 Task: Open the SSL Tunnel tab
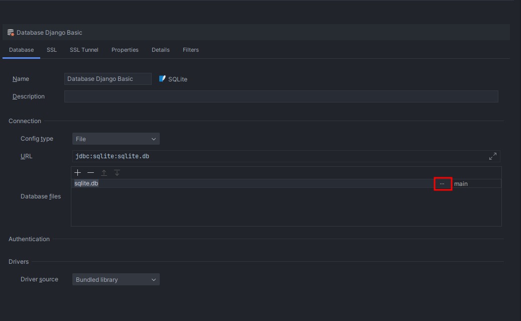point(84,50)
